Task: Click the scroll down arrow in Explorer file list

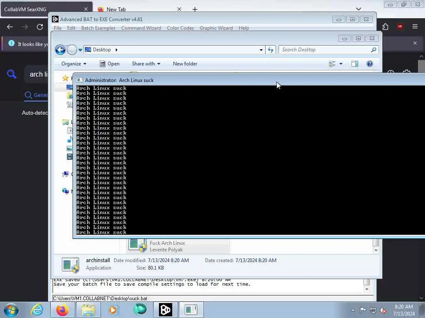Action: point(376,250)
